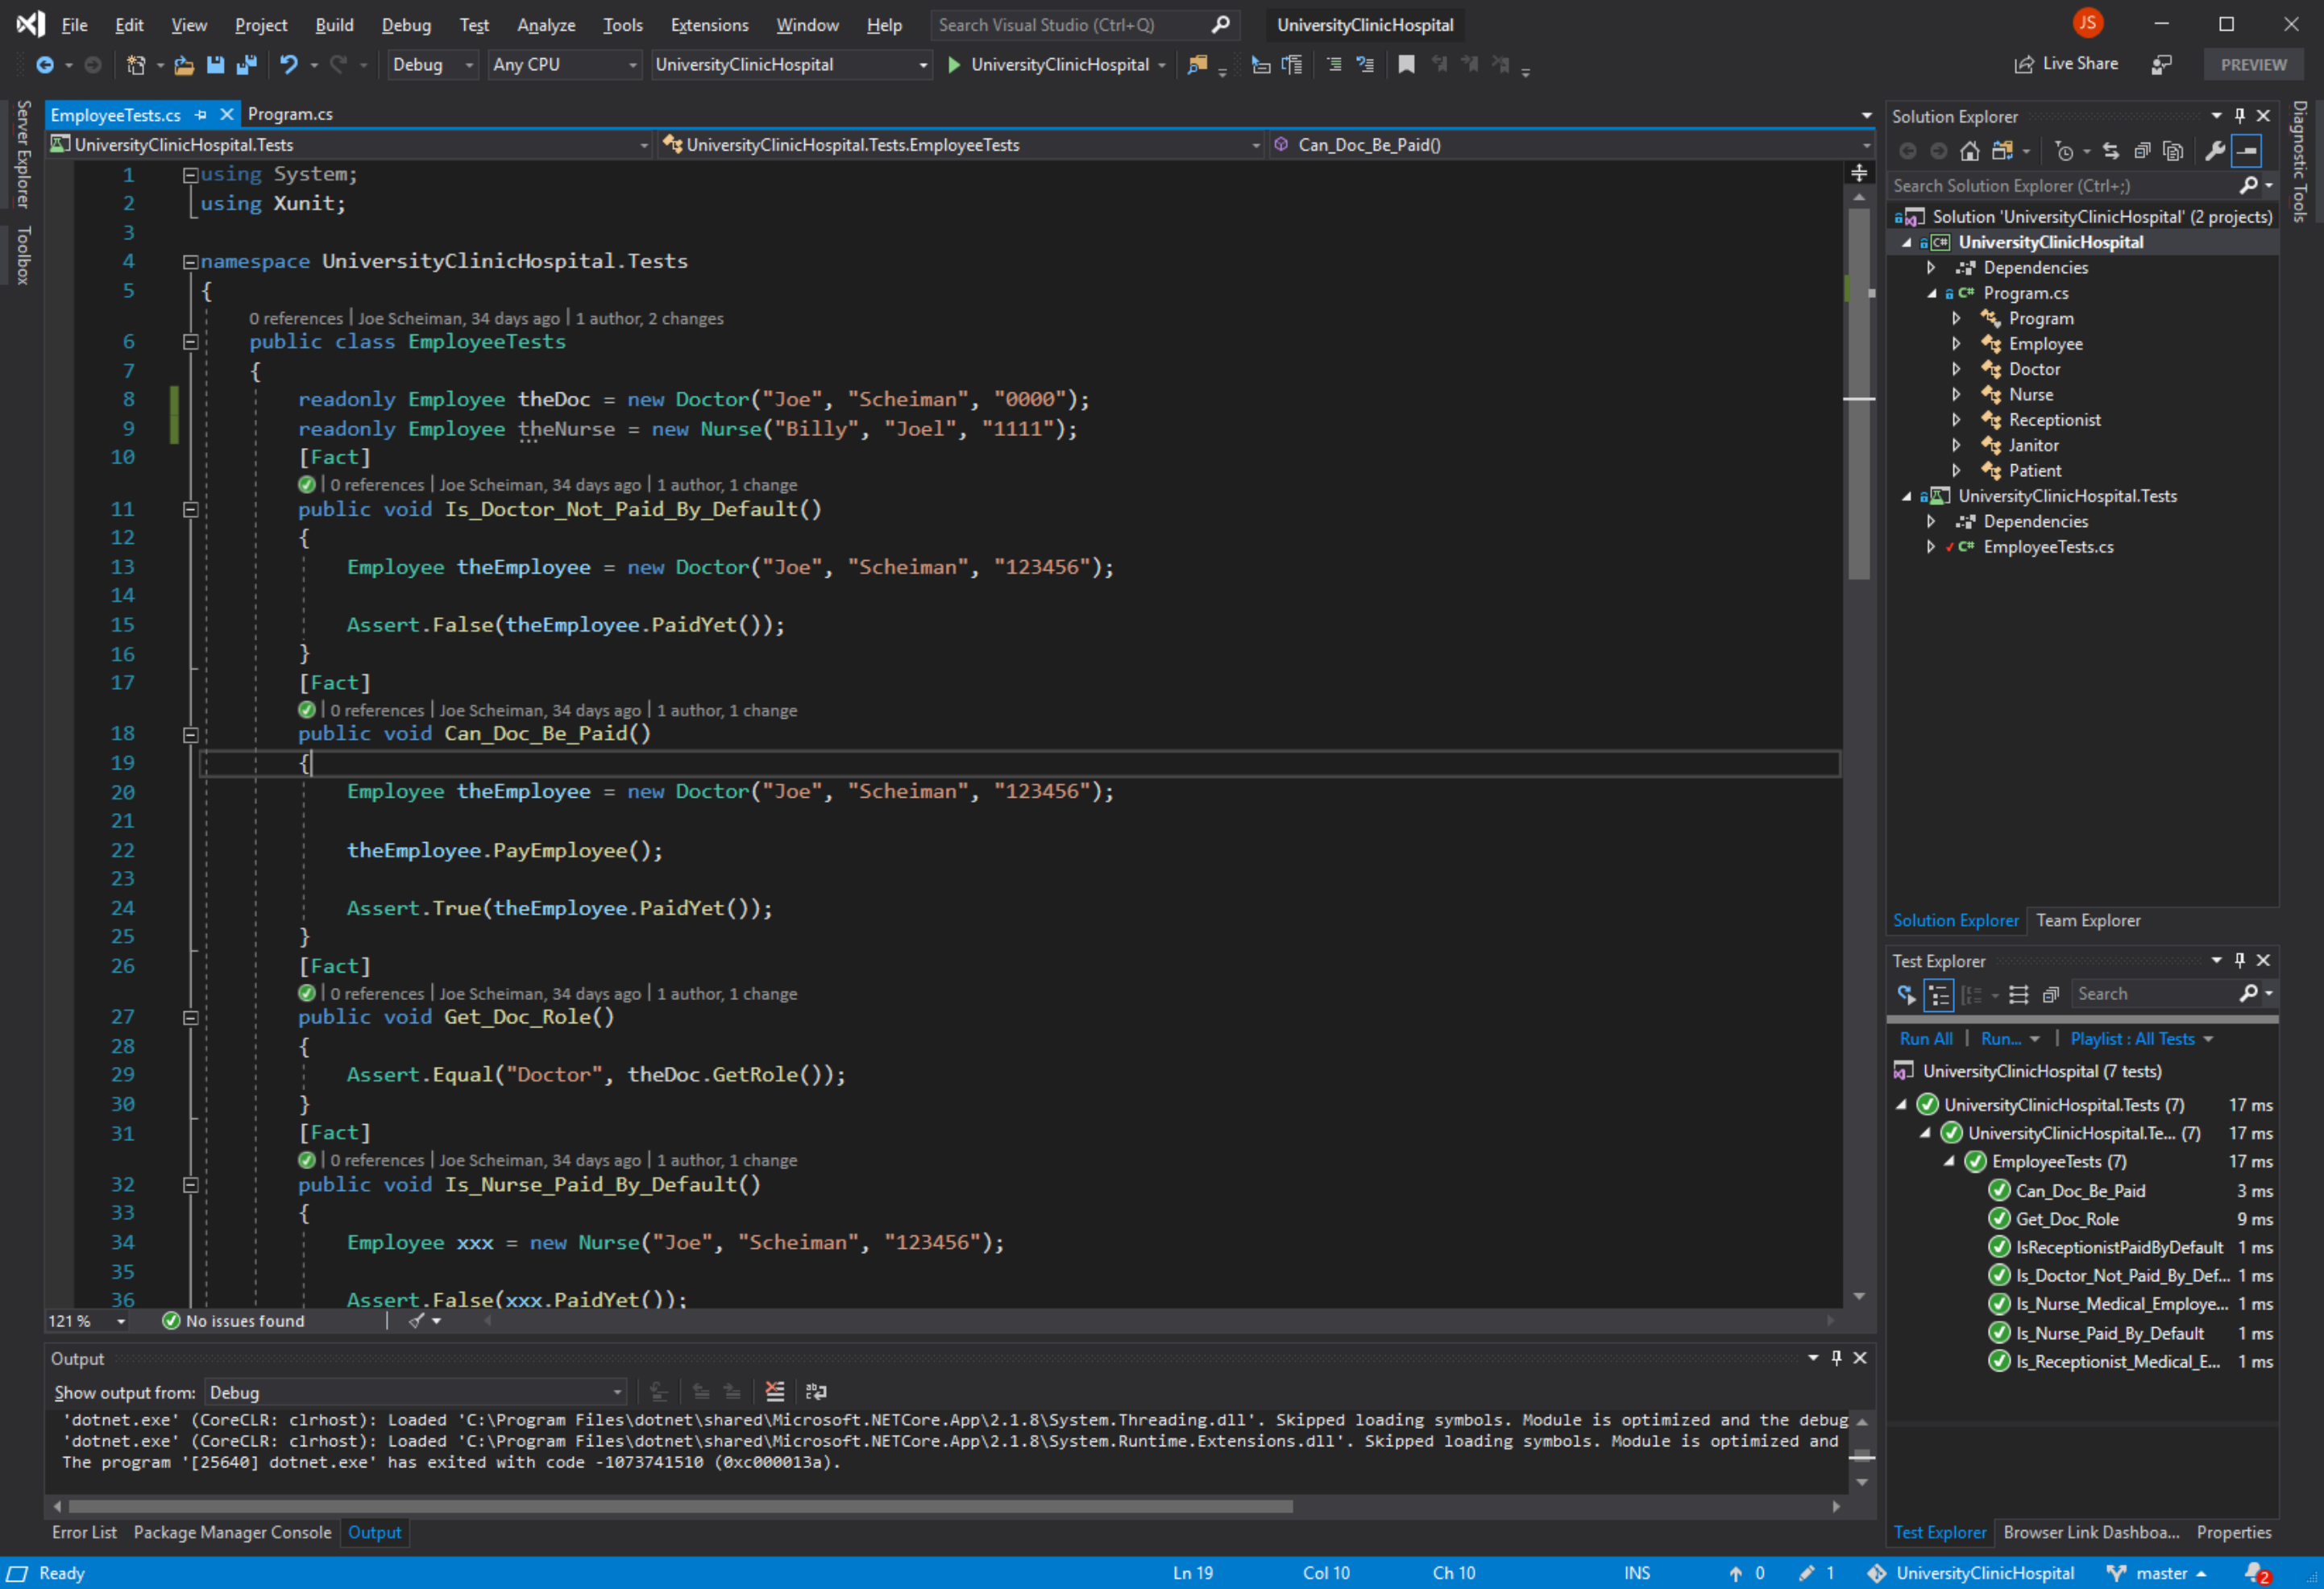
Task: Click the split editor icon above scrollbar
Action: [1859, 173]
